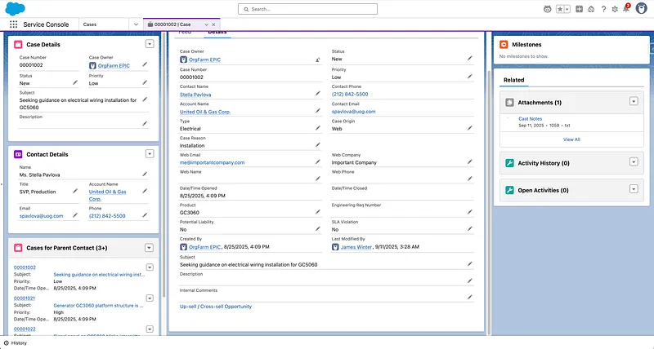Click me@importantcompany.com web email link
Screen dimensions: 654x349
(x=212, y=162)
